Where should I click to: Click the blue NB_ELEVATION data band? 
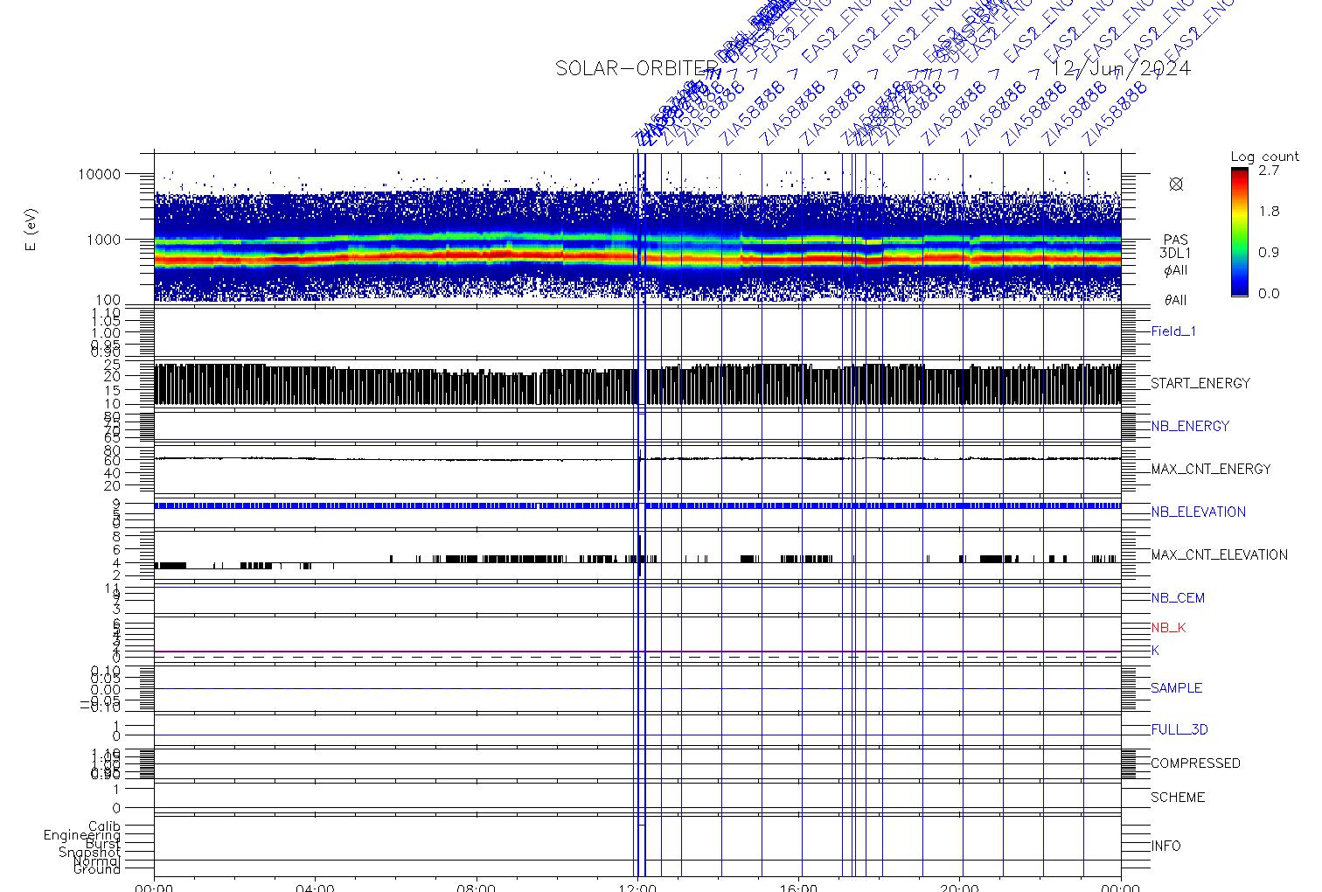[x=637, y=505]
